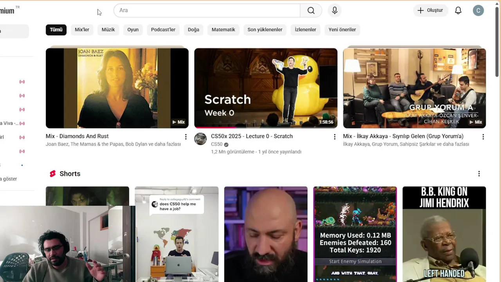501x282 pixels.
Task: Open title Mix - Diamonds And Rust
Action: [77, 136]
